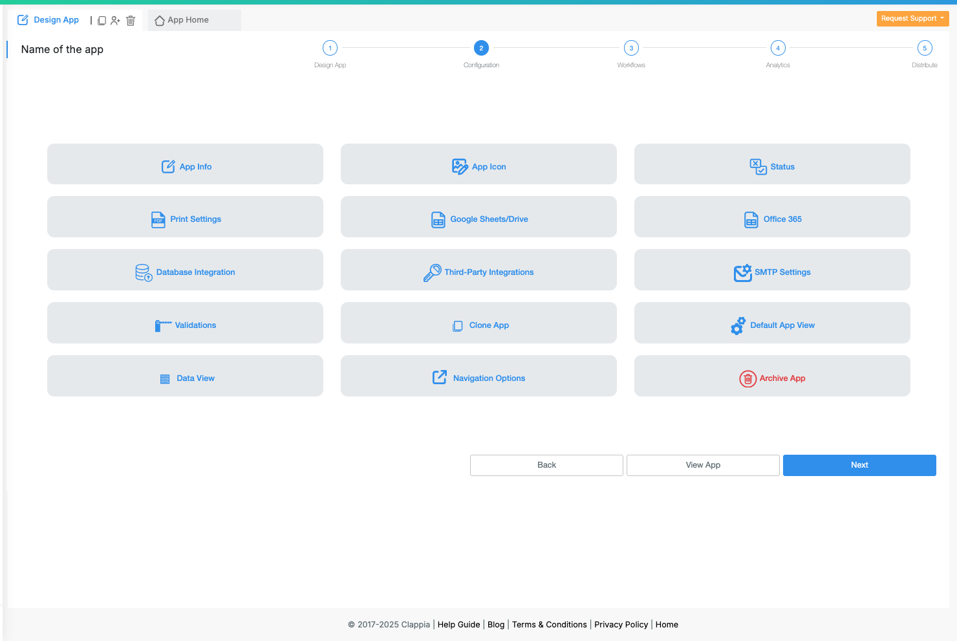Click the Third-Party Integrations key icon
Viewport: 957px width, 641px height.
432,273
